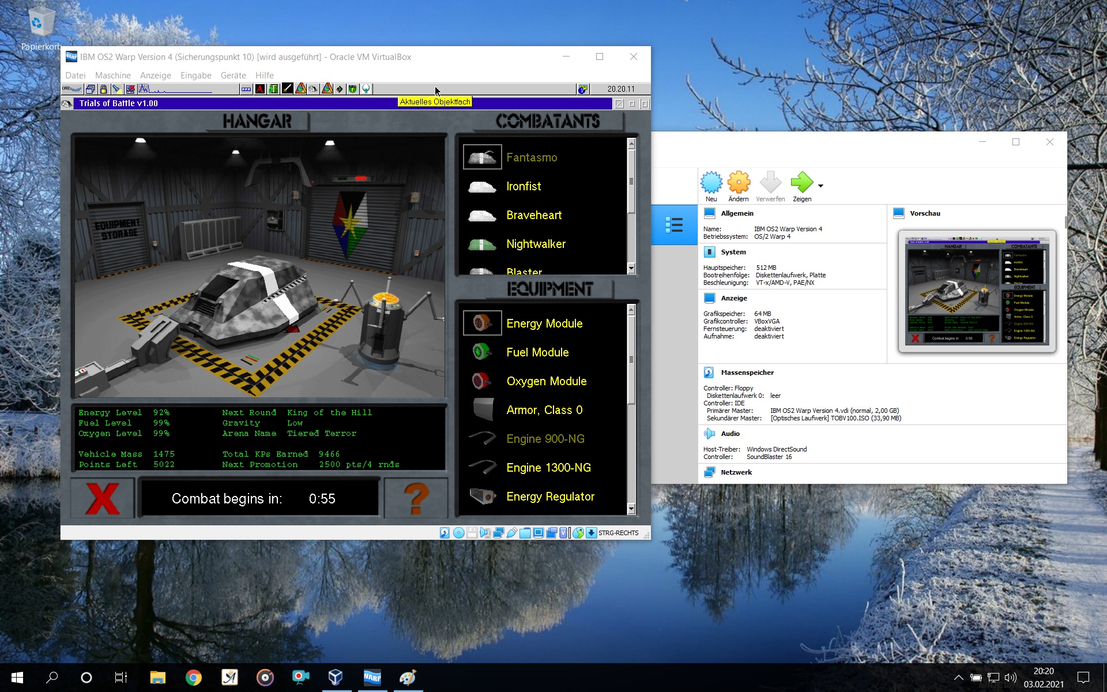
Task: Click the keyboard capture arrow status icon
Action: click(592, 533)
